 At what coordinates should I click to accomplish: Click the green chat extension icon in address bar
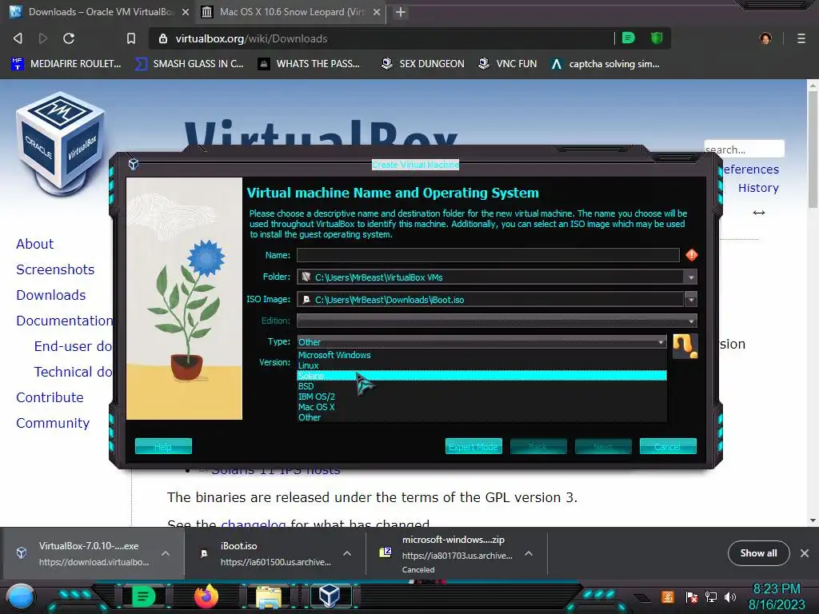[x=629, y=38]
